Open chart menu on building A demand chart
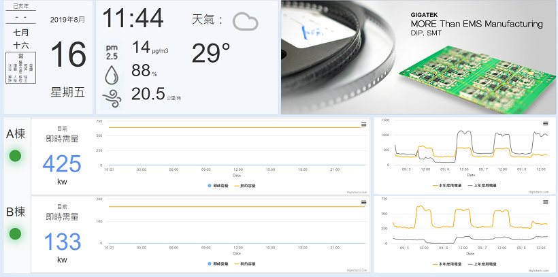The height and width of the screenshot is (277, 558). coord(363,124)
